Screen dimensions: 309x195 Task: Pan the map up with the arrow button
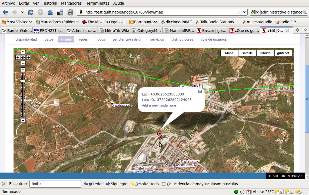tap(23, 52)
